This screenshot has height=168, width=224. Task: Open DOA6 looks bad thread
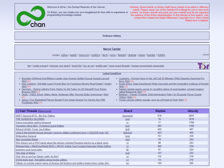tap(41, 160)
